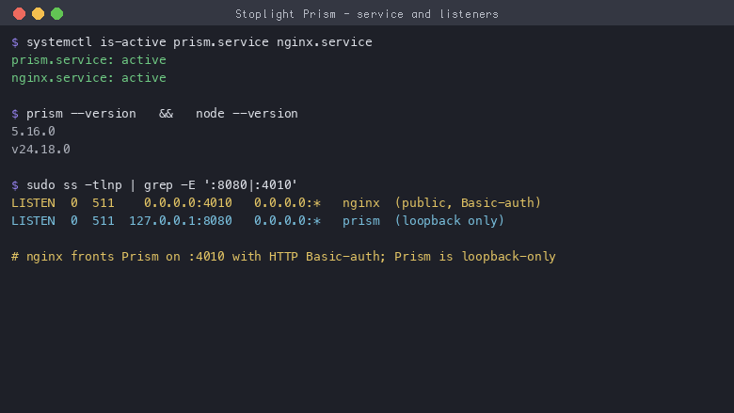Screen dimensions: 734x413
Task: Click the 'nginx' process name in LISTEN row
Action: [x=361, y=203]
